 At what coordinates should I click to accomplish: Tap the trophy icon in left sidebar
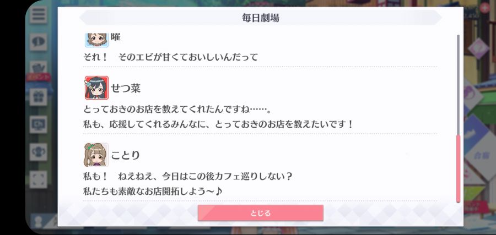click(x=38, y=151)
